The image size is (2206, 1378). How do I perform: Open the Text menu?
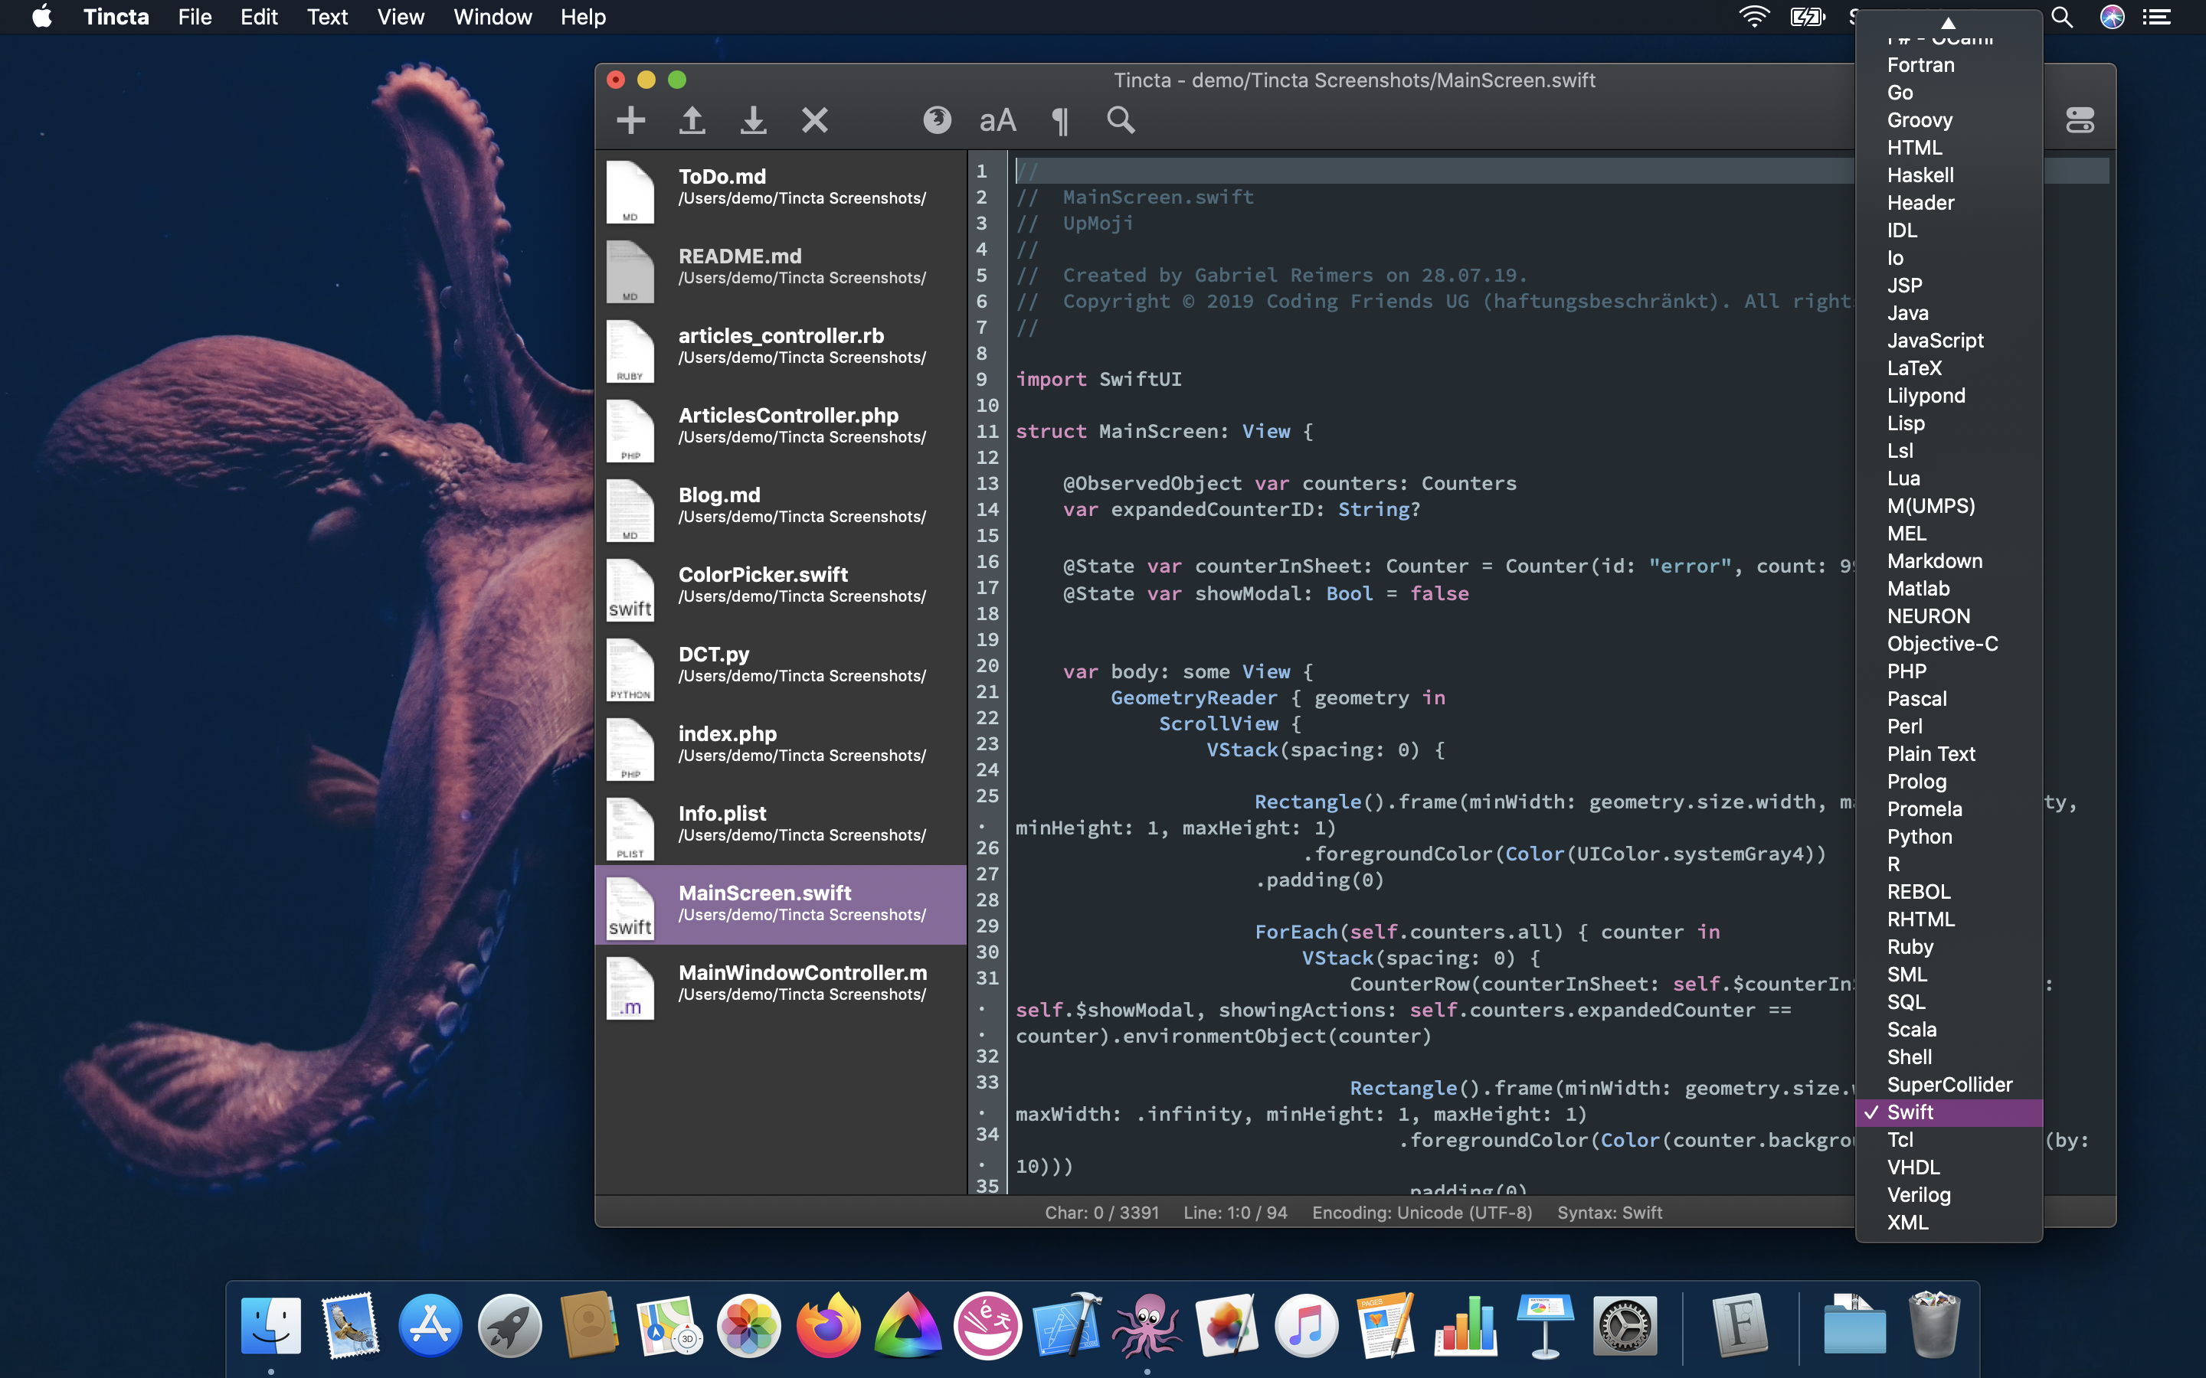[x=326, y=18]
